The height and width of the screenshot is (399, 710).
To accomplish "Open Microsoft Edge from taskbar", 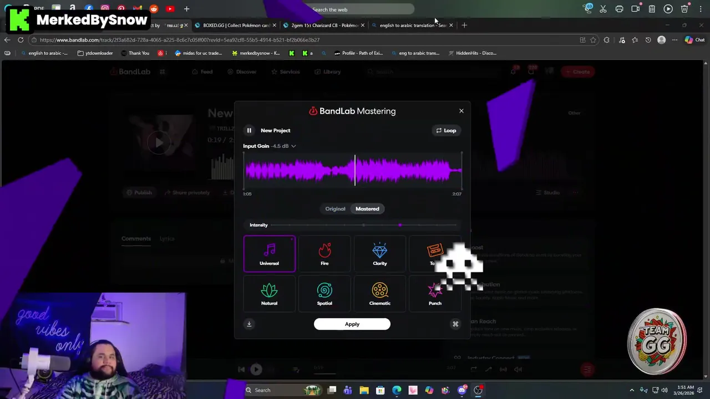I will (397, 390).
